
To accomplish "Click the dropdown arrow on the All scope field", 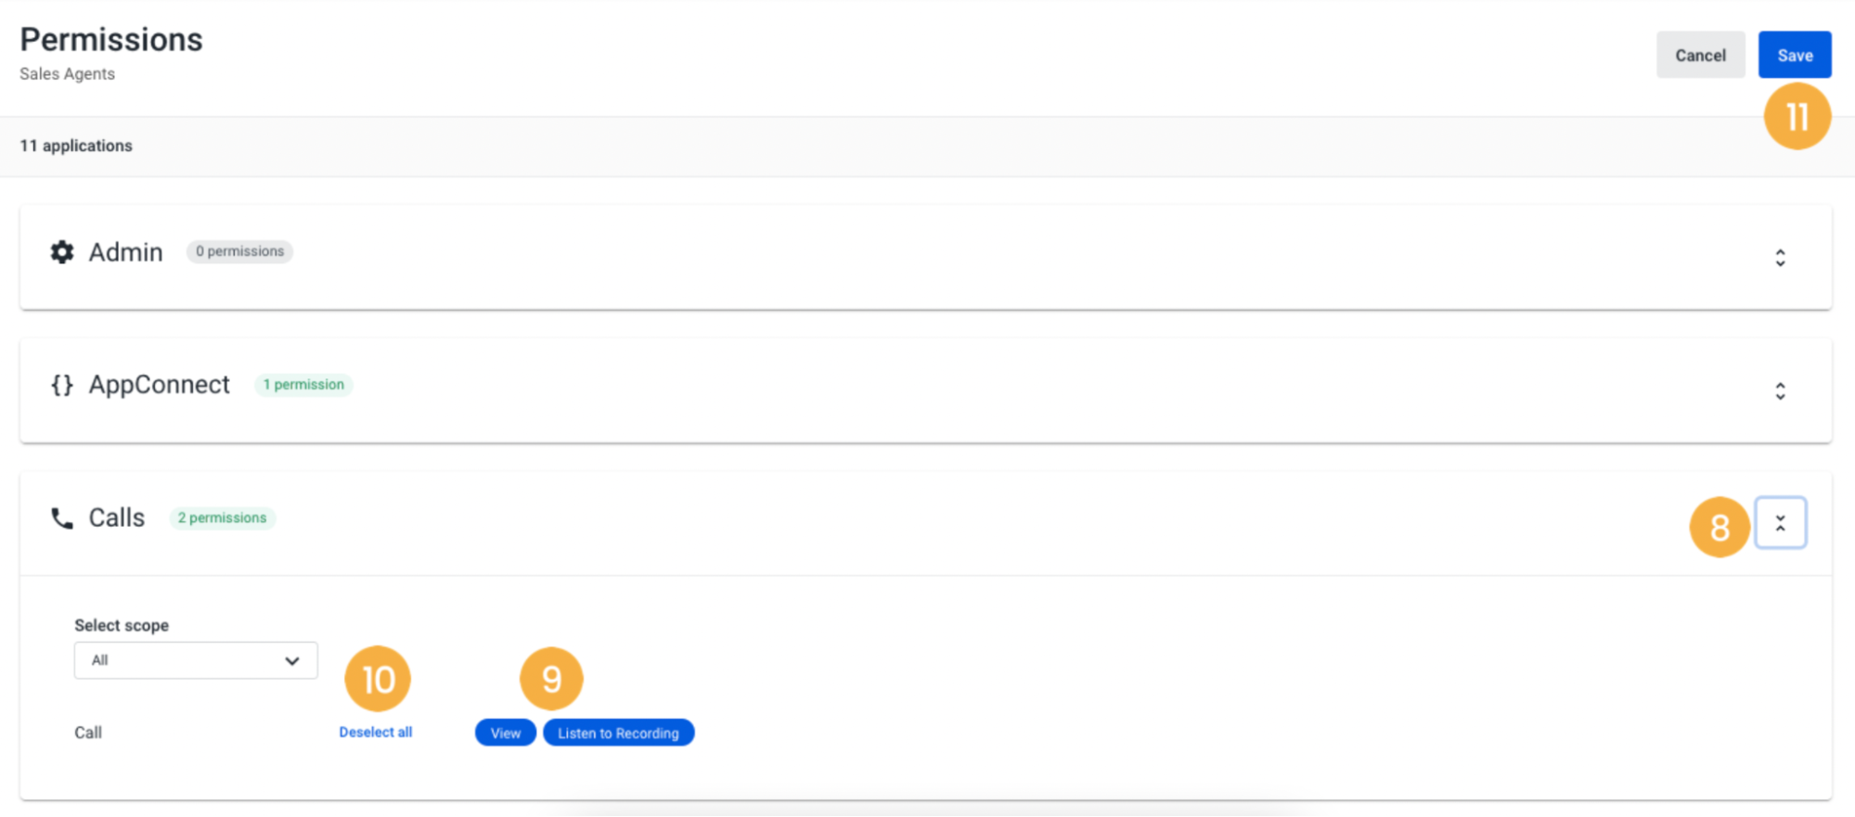I will pyautogui.click(x=293, y=660).
